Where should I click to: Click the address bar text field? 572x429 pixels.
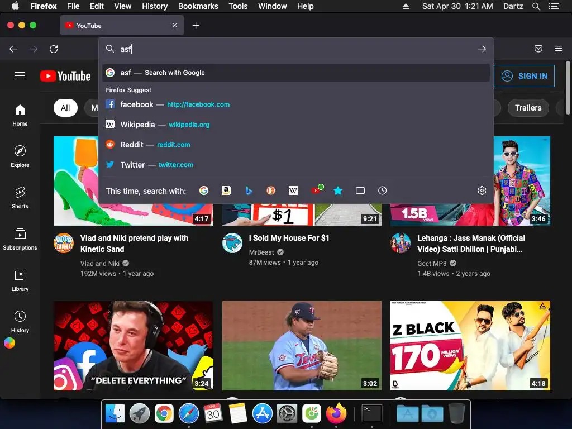pos(295,49)
